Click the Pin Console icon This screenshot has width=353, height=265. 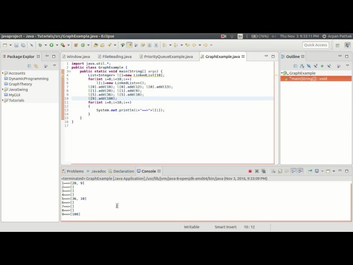[x=310, y=171]
